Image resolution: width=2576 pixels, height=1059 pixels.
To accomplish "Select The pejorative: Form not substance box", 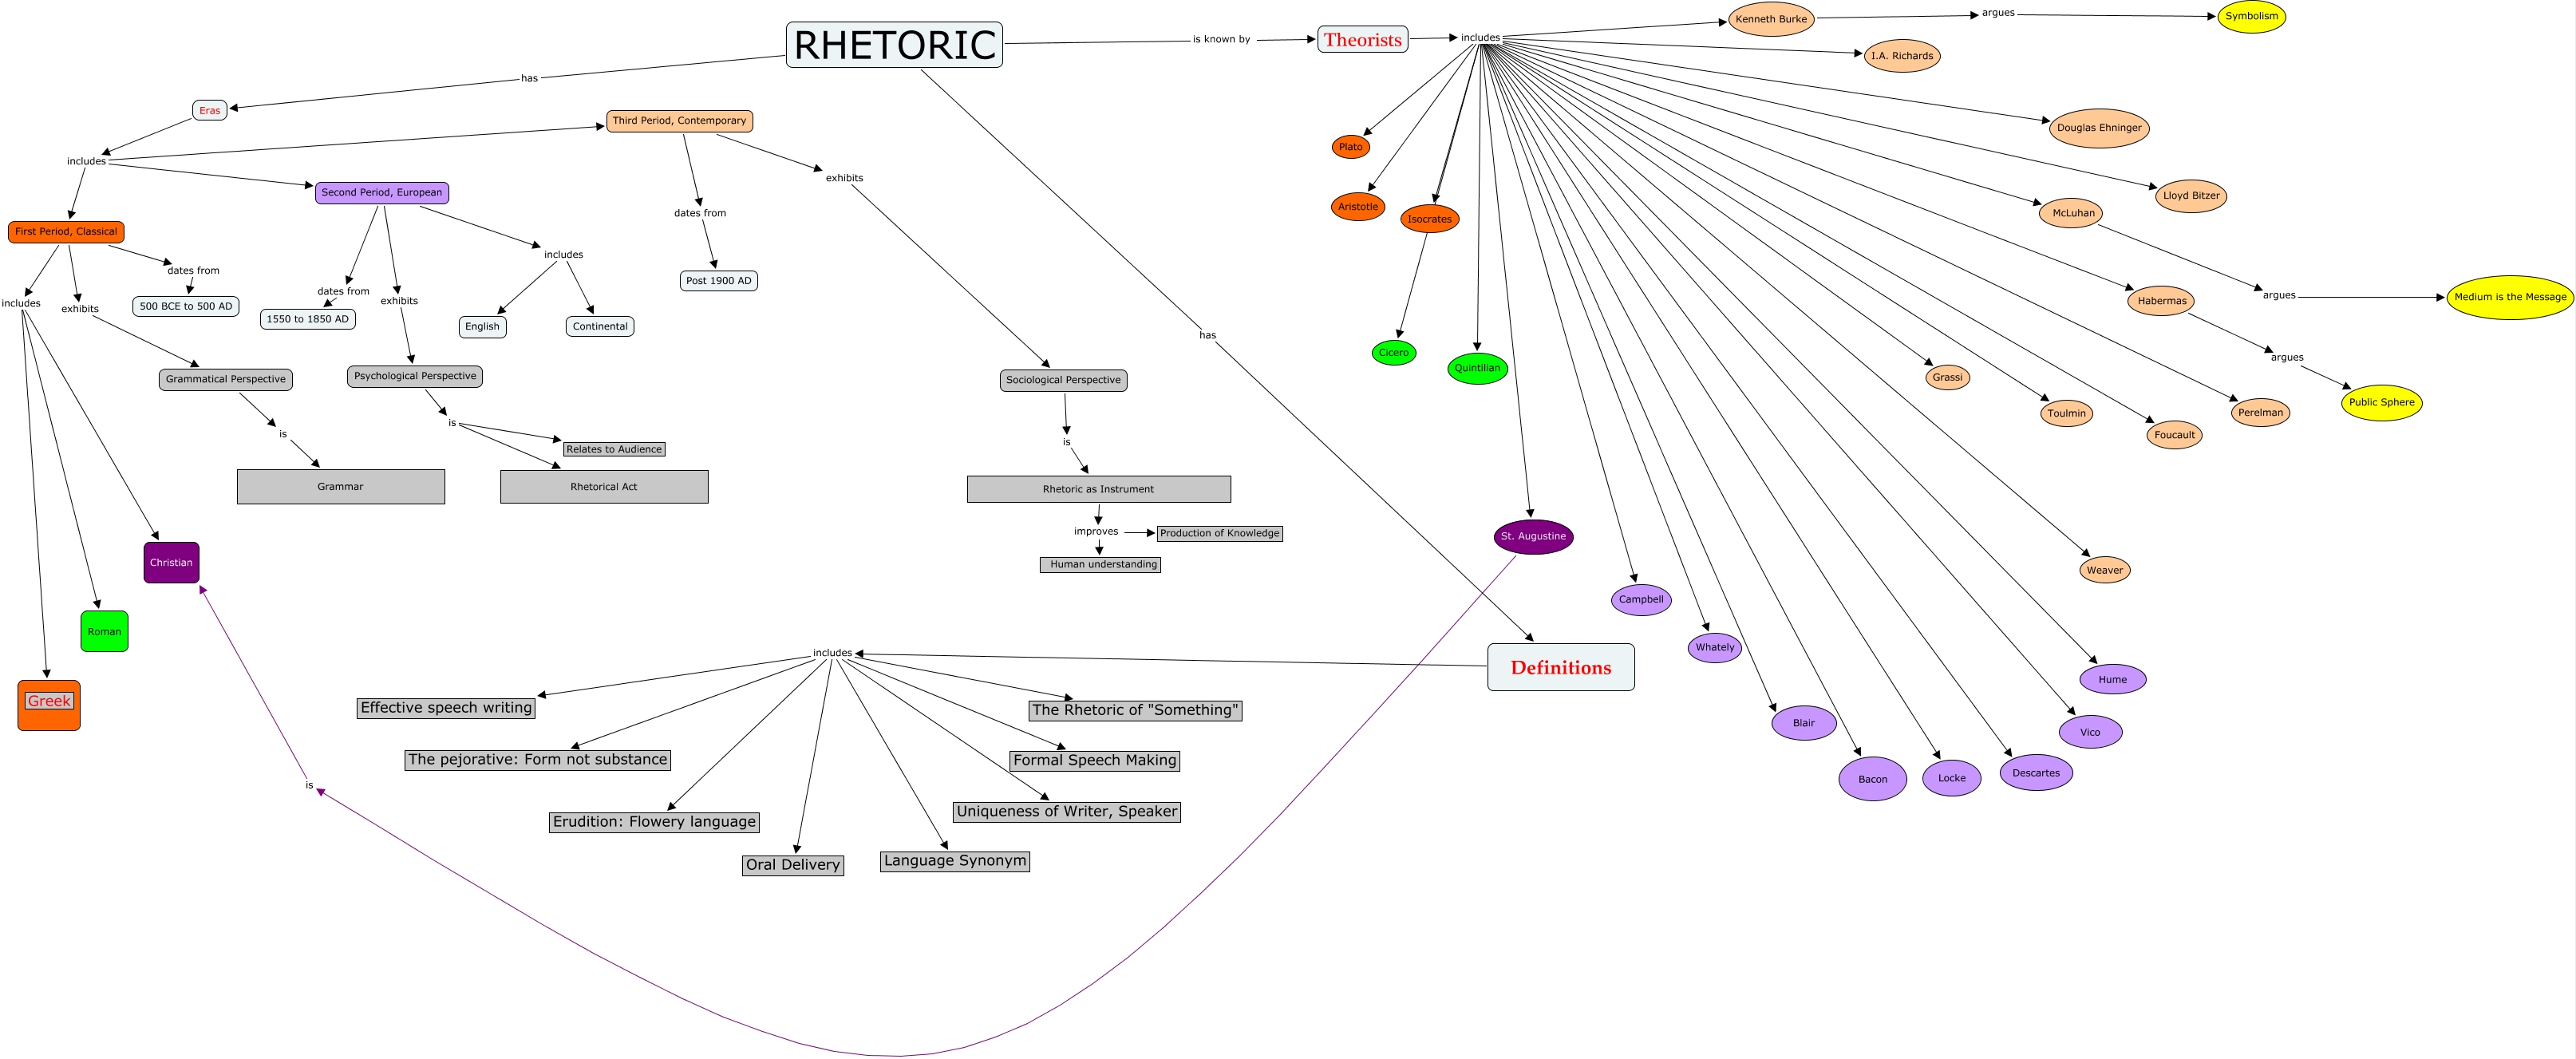I will (538, 760).
